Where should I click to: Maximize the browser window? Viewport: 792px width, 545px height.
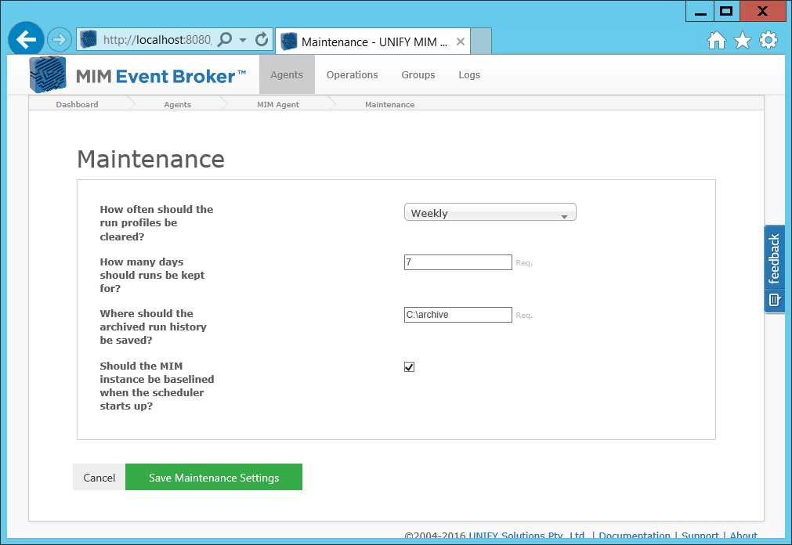[726, 11]
